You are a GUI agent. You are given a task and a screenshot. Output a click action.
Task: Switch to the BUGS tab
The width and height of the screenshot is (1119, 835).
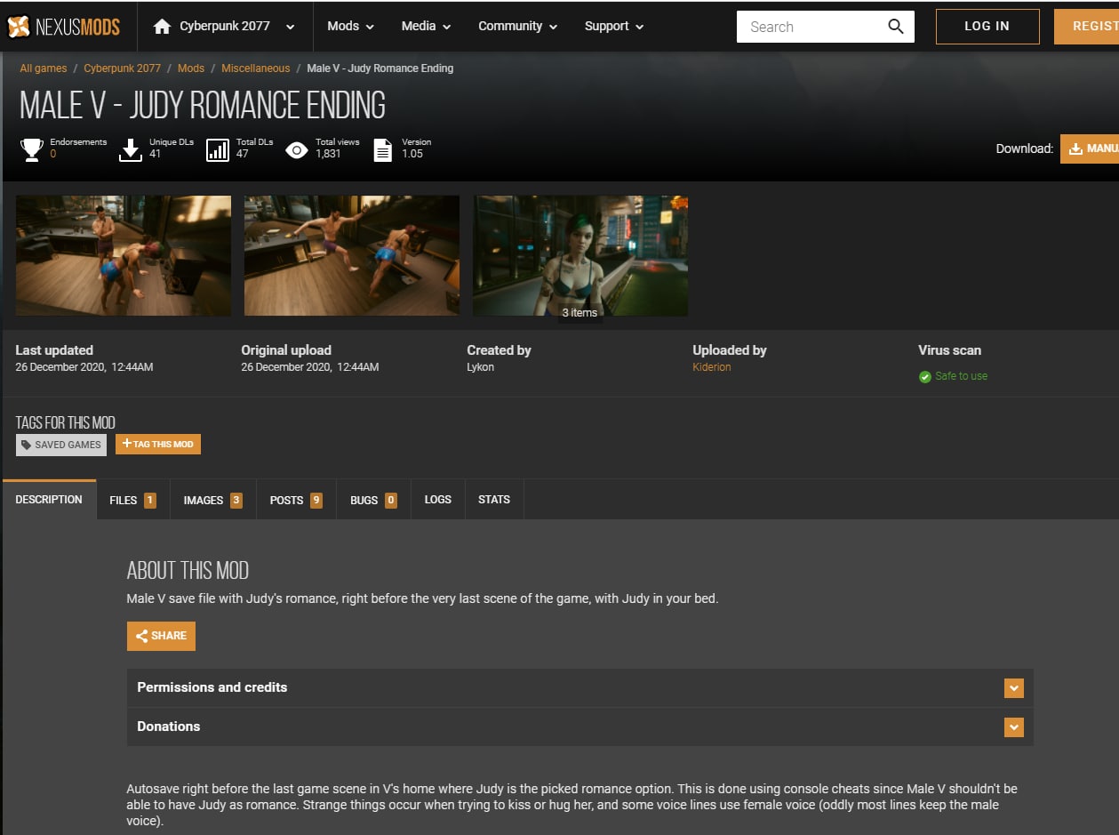(x=373, y=500)
